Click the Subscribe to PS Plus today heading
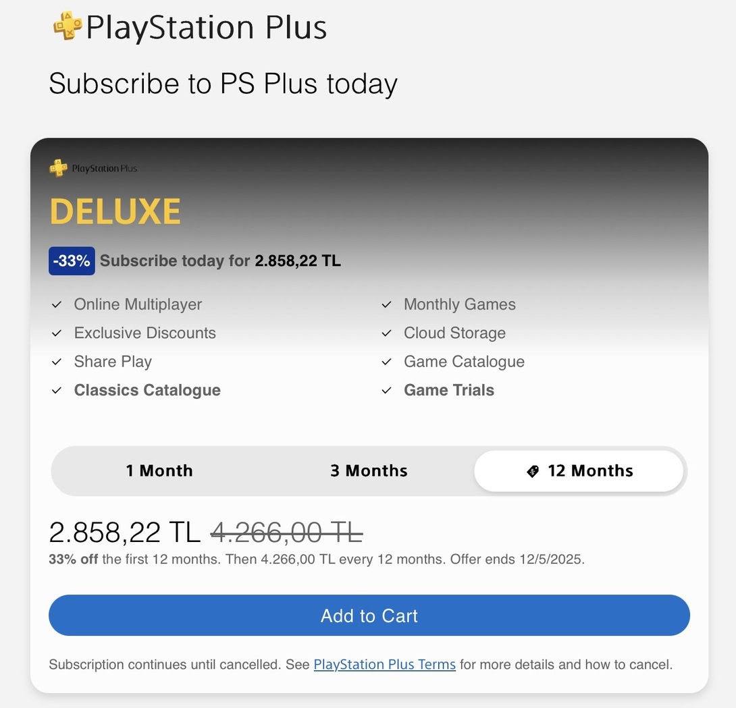This screenshot has width=736, height=708. tap(223, 84)
